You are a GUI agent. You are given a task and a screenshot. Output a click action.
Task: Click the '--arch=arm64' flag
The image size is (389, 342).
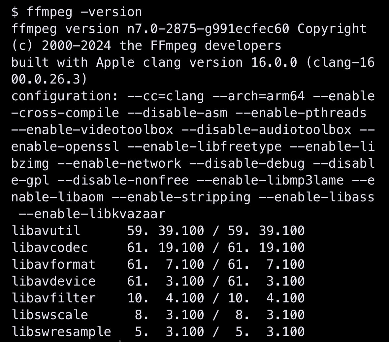(x=258, y=96)
